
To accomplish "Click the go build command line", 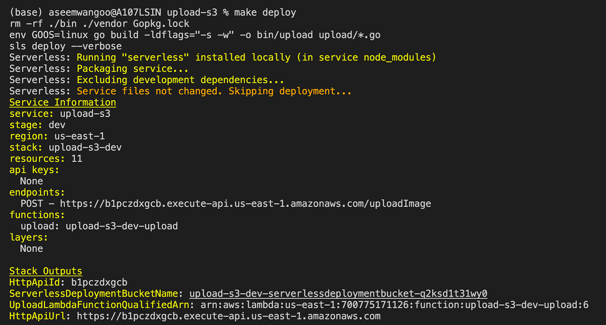I will (195, 35).
